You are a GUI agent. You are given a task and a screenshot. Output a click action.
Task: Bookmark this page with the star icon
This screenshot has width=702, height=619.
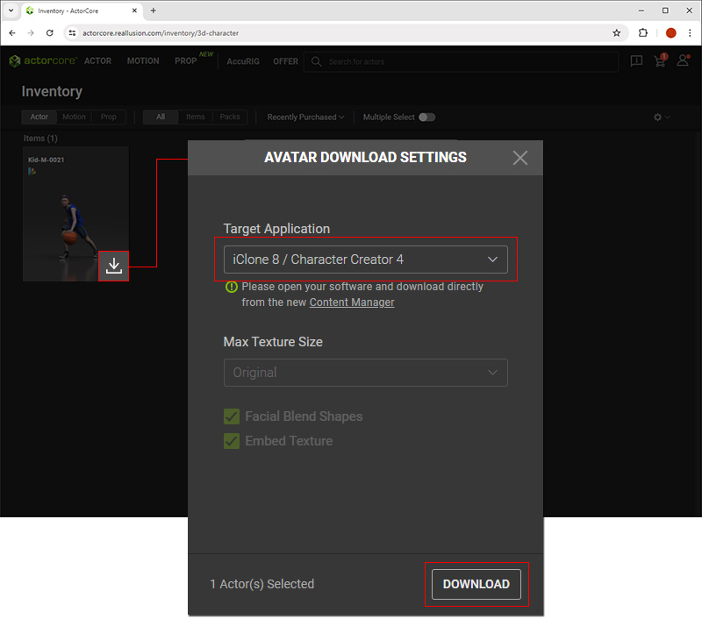[617, 33]
